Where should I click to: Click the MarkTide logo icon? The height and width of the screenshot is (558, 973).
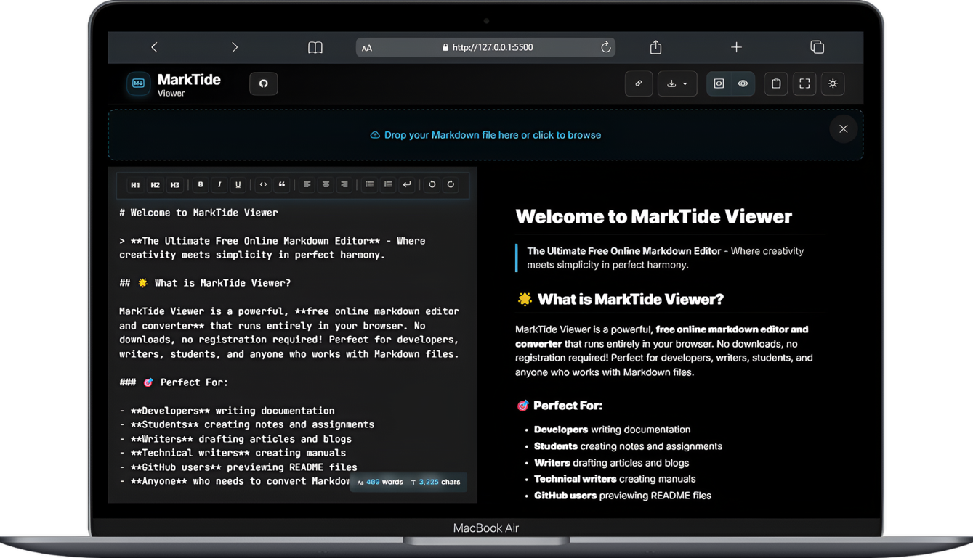pos(138,83)
